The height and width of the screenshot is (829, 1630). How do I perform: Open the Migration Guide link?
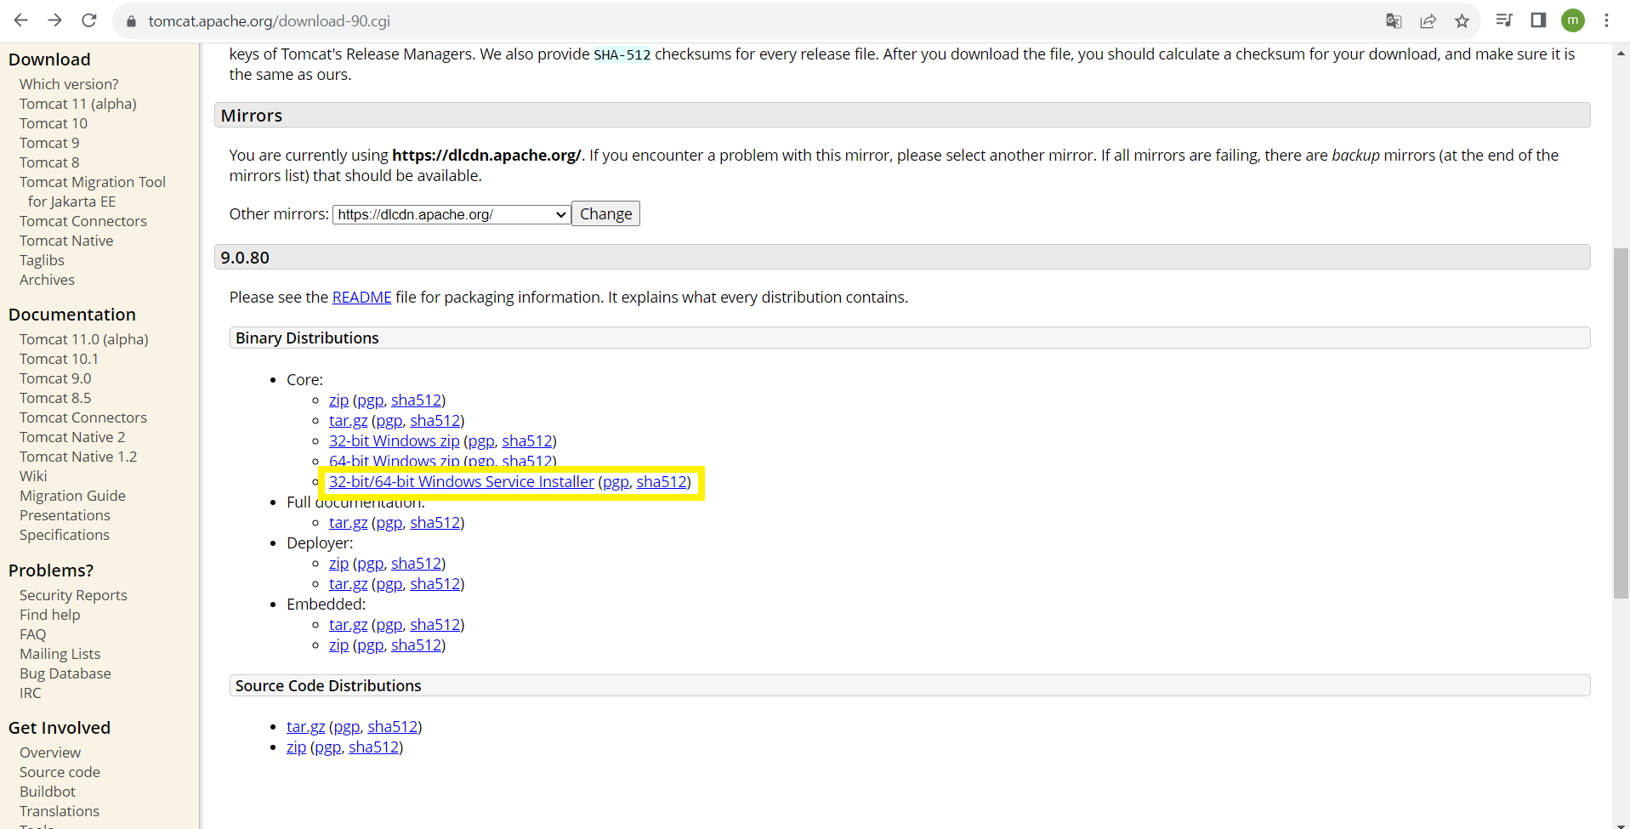[x=72, y=496]
